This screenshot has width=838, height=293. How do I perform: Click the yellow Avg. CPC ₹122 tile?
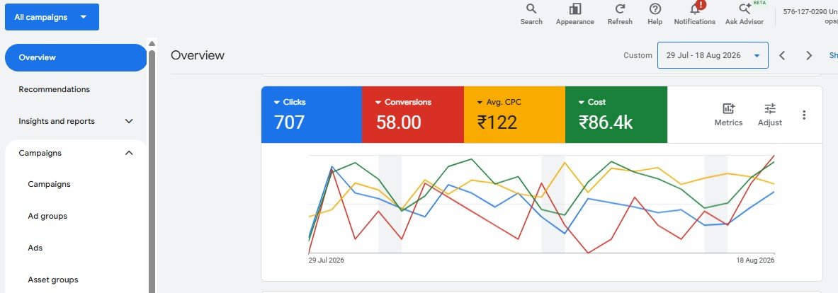tap(514, 115)
